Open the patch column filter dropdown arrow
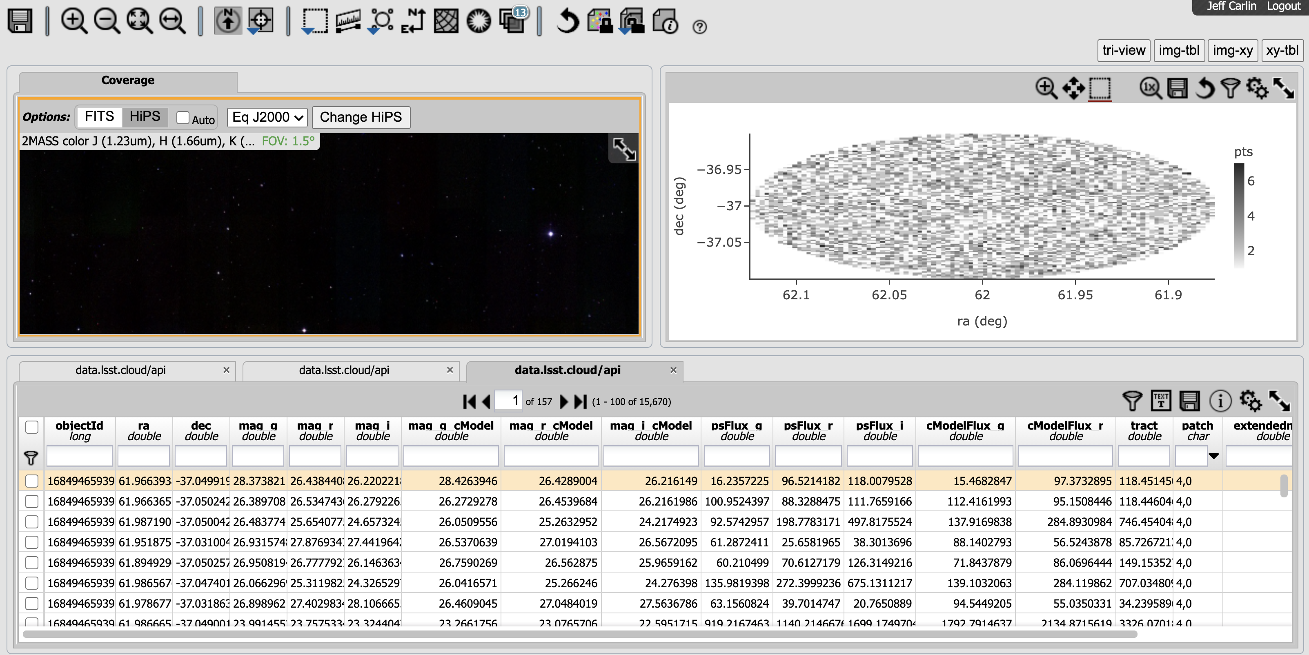The image size is (1309, 655). (x=1213, y=456)
